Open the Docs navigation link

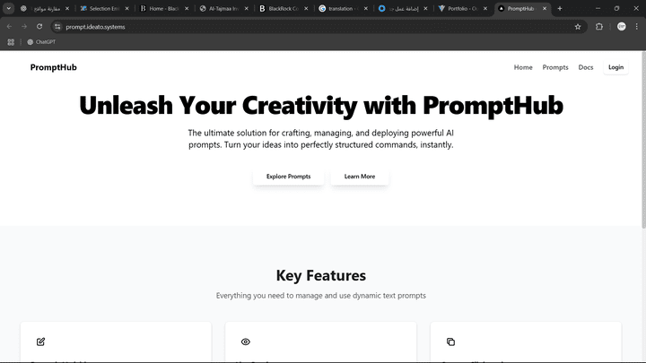[585, 67]
